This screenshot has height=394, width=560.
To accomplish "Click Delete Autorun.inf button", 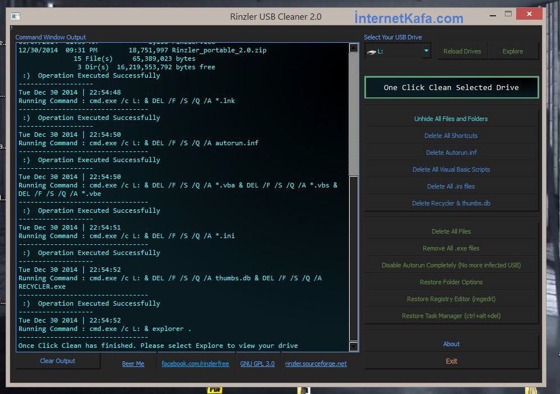I will pyautogui.click(x=451, y=153).
